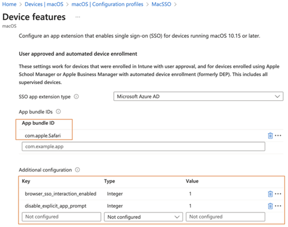The image size is (288, 227).
Task: Click the Type column header
Action: [x=109, y=181]
